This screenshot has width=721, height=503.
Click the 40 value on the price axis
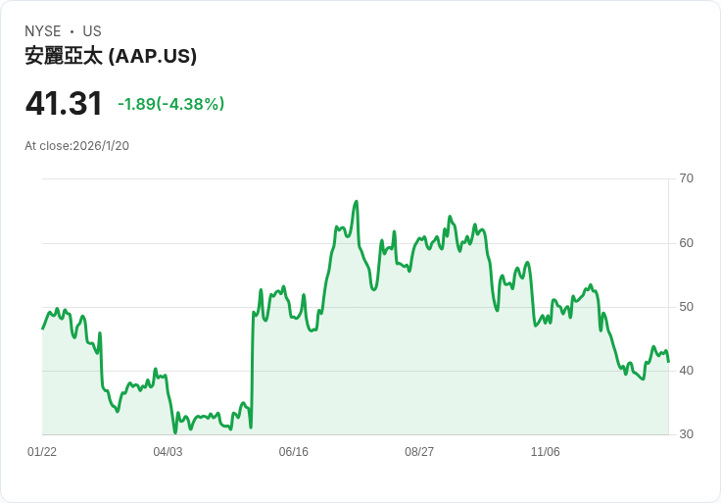[x=687, y=371]
